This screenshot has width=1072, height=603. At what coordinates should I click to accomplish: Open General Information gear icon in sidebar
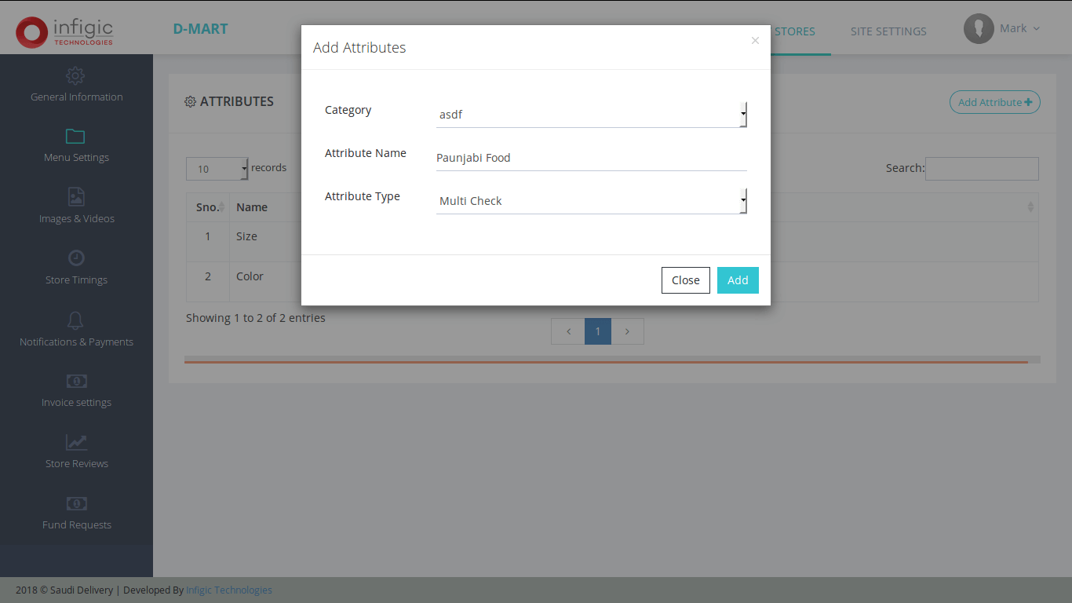(x=75, y=76)
